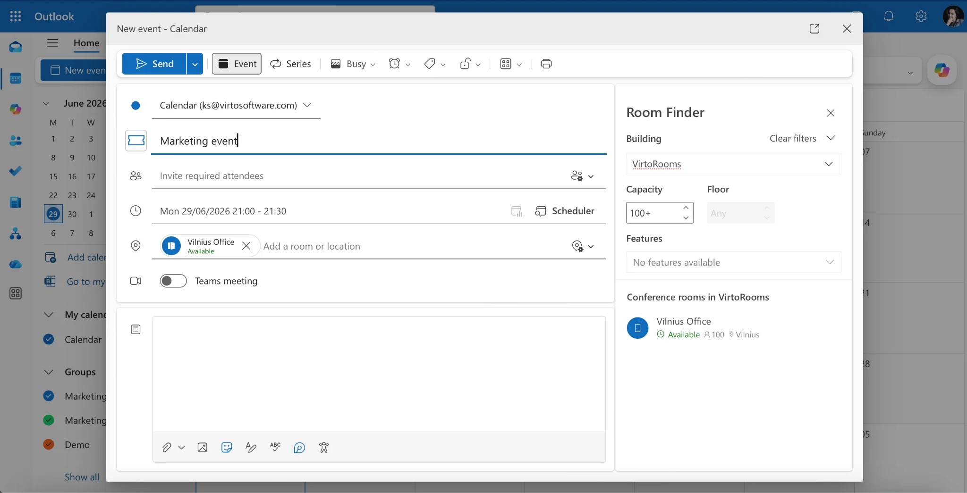Open the accessibility checker icon
The width and height of the screenshot is (967, 493).
[324, 447]
